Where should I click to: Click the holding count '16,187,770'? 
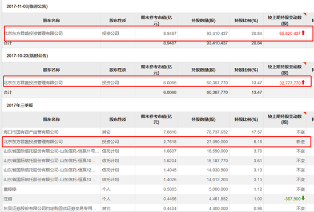tap(217, 161)
